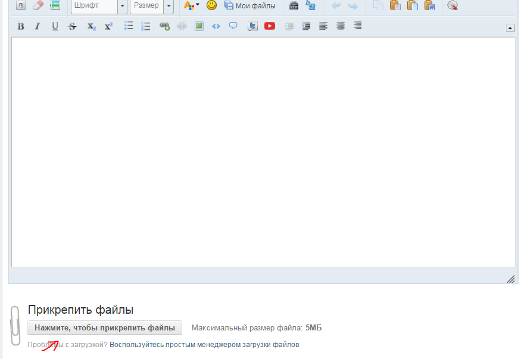Align text to the left
The width and height of the screenshot is (521, 359).
323,26
